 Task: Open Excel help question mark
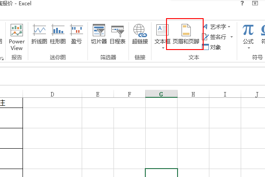[x=242, y=3]
